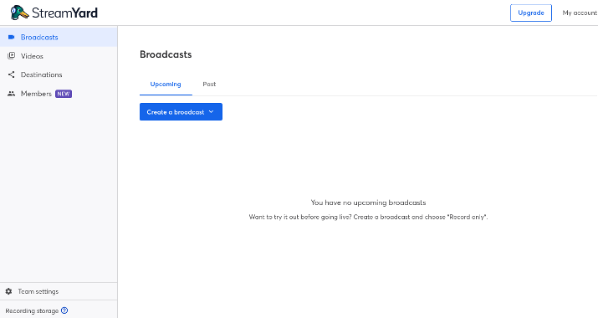Switch to the Past tab
This screenshot has height=318, width=598.
[209, 84]
